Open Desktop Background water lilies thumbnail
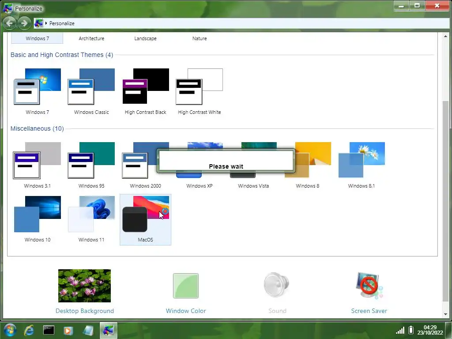 (84, 286)
